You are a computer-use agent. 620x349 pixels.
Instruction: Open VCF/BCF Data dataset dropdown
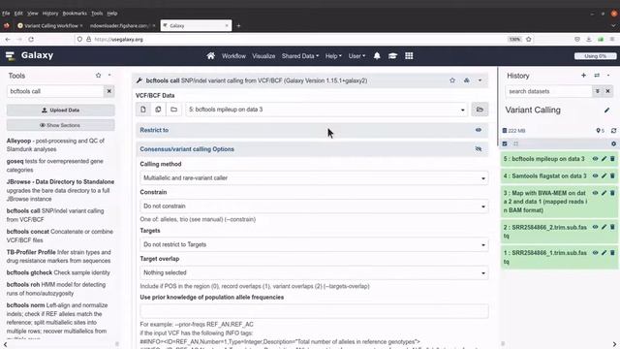[326, 110]
